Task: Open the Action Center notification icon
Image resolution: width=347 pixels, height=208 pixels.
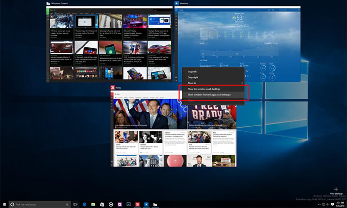Action: coord(332,204)
